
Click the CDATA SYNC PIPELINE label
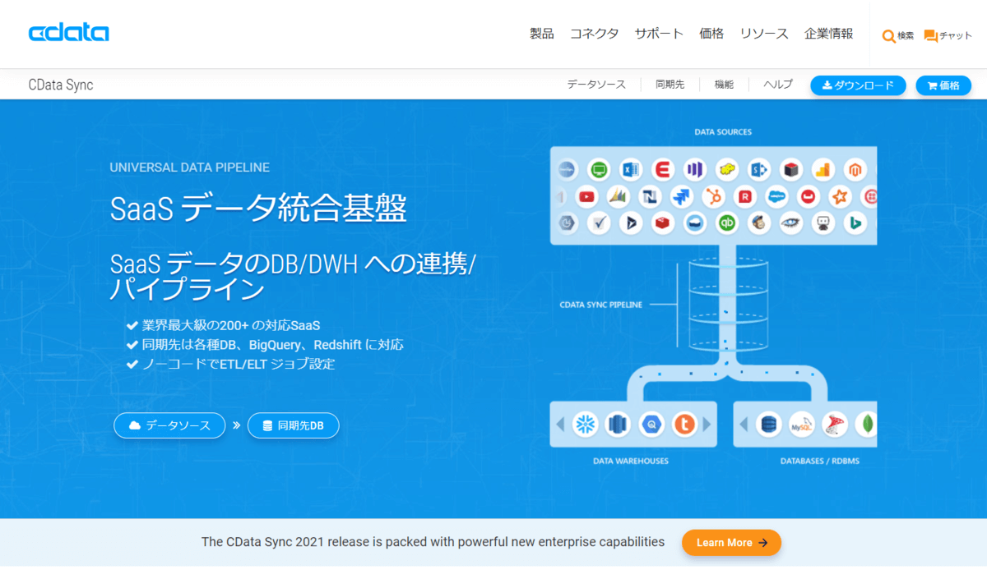point(601,305)
